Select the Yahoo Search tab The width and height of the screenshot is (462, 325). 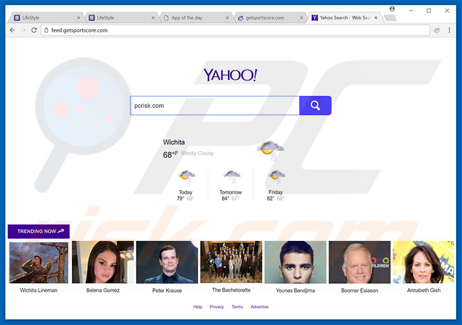pos(344,18)
